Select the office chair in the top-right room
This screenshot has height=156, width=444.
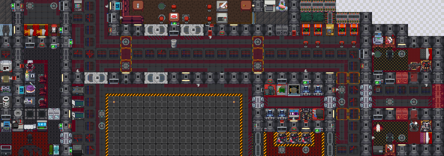(390, 54)
